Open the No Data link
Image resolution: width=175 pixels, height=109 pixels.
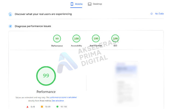(x=159, y=14)
